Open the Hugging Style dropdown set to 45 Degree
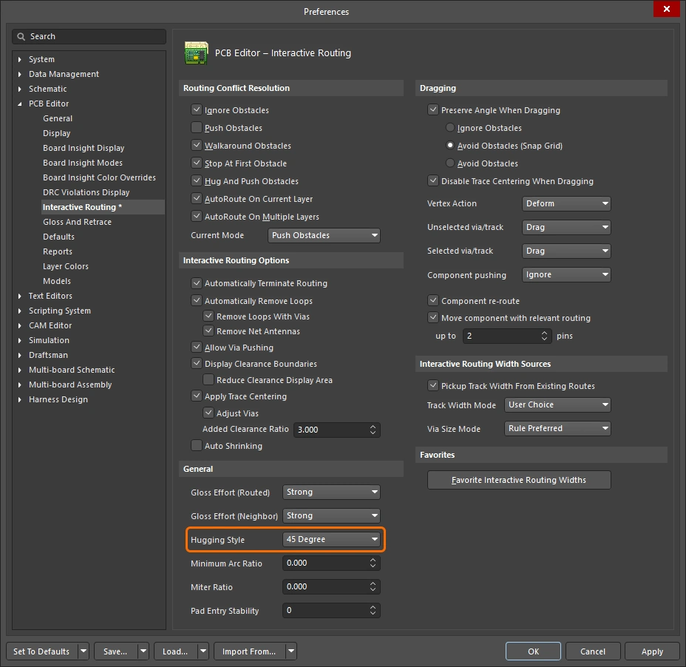 [331, 540]
